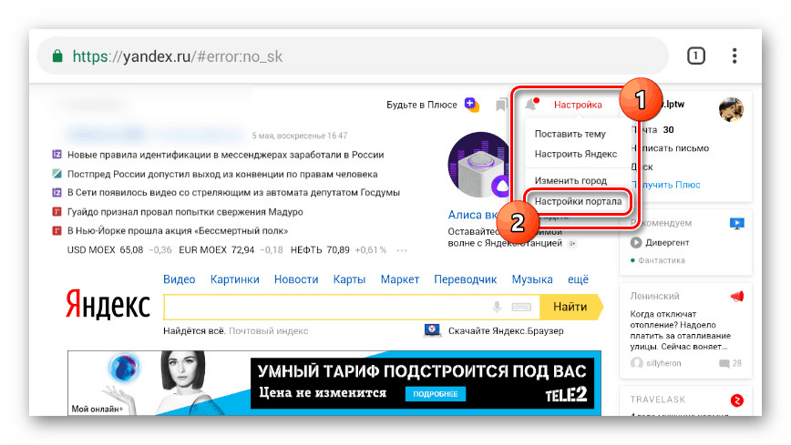
Task: Click the Почтовый индекс search suggestion
Action: click(x=268, y=331)
